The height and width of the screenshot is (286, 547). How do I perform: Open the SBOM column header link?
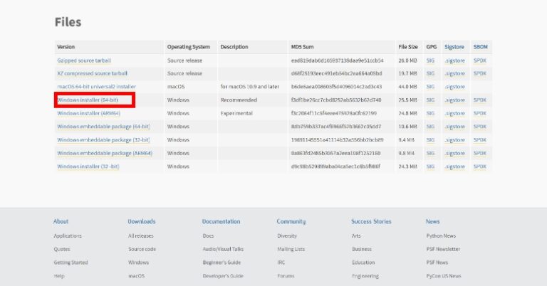pos(481,47)
